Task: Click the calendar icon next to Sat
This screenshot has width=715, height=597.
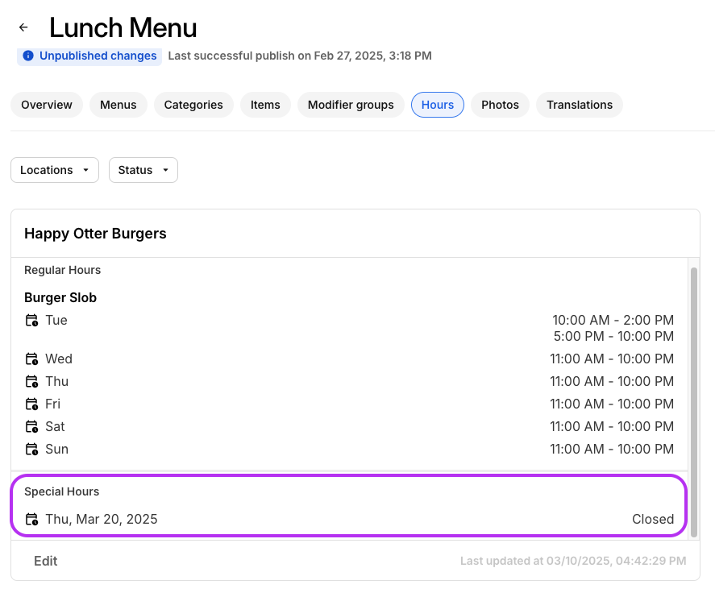Action: coord(31,427)
